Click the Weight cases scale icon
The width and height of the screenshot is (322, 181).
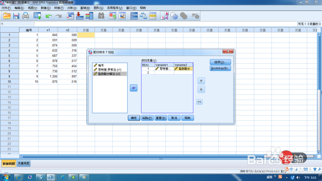[143, 16]
